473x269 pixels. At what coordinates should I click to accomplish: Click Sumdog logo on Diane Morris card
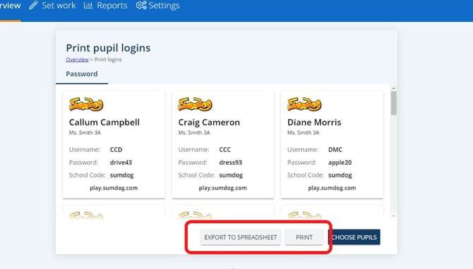pyautogui.click(x=304, y=104)
